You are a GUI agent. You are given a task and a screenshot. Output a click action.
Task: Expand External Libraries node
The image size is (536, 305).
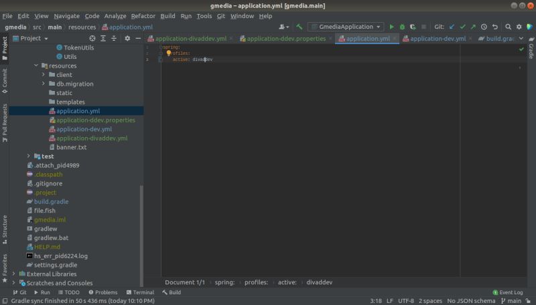pyautogui.click(x=13, y=274)
